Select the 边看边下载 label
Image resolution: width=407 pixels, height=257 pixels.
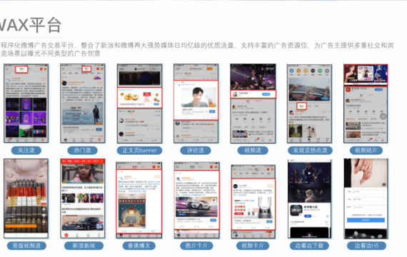[309, 246]
